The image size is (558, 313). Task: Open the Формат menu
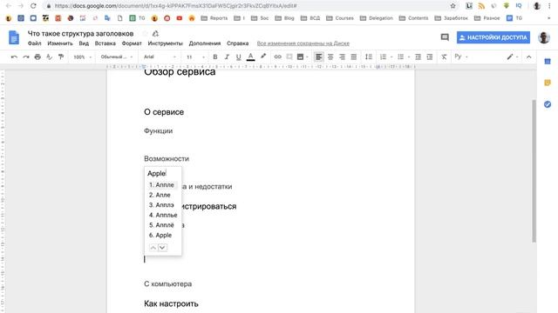coord(132,43)
